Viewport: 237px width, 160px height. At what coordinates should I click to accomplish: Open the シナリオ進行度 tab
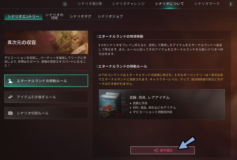90,4
